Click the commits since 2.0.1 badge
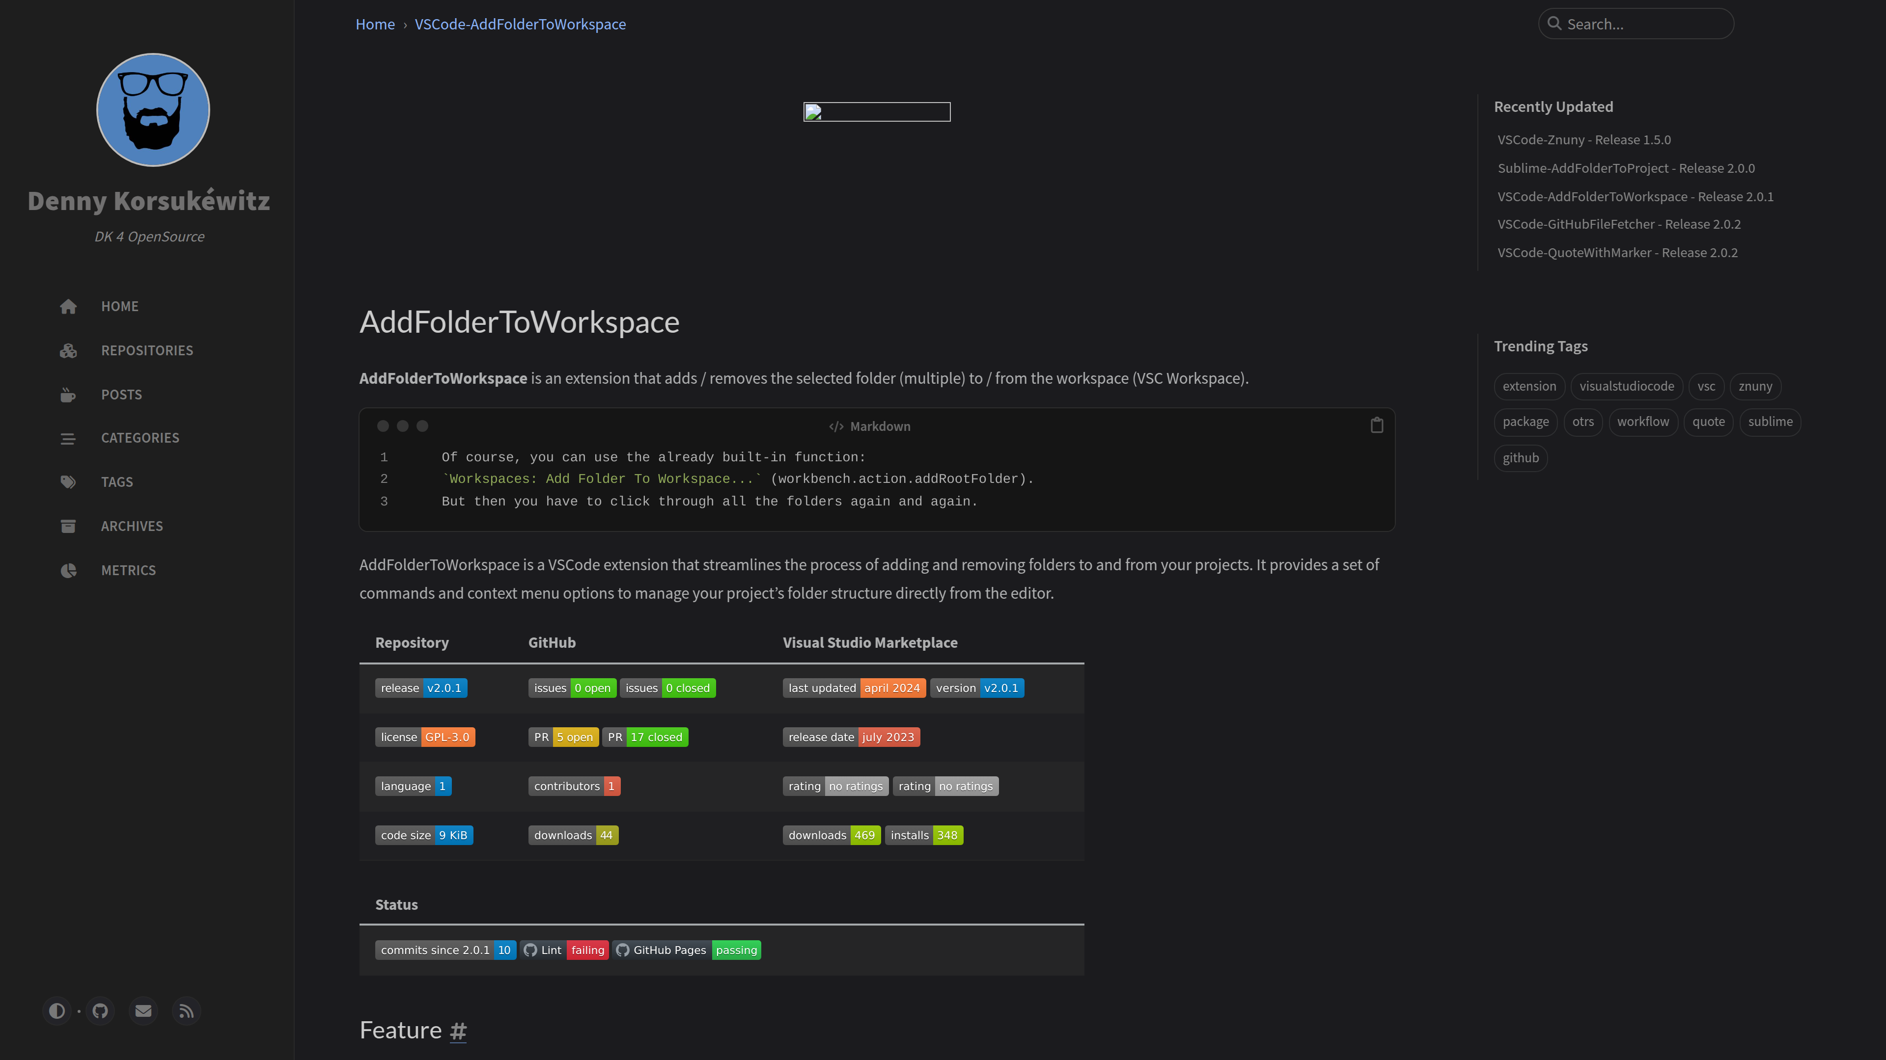 click(445, 950)
